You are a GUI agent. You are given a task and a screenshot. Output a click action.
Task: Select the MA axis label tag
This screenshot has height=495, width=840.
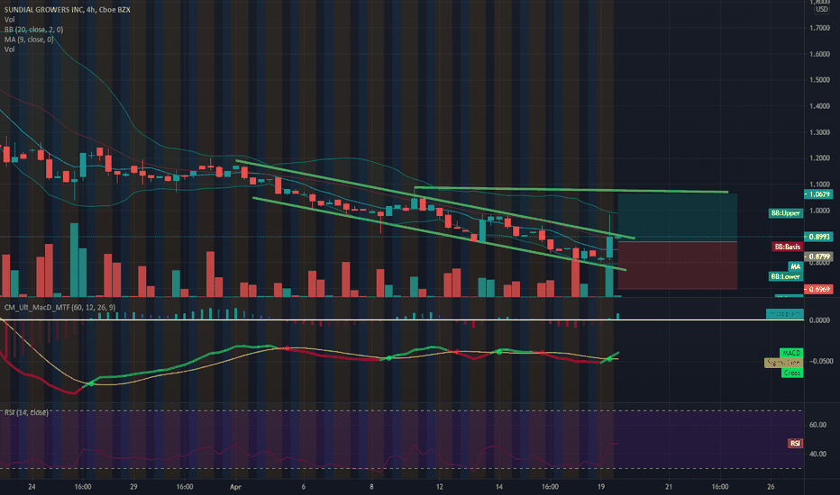[x=795, y=266]
